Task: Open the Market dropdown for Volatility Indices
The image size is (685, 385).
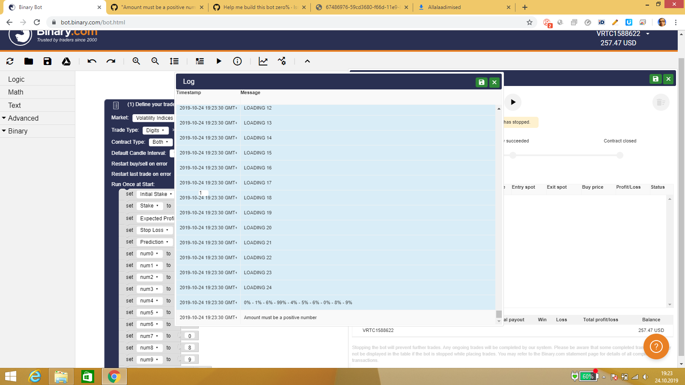Action: pyautogui.click(x=153, y=118)
